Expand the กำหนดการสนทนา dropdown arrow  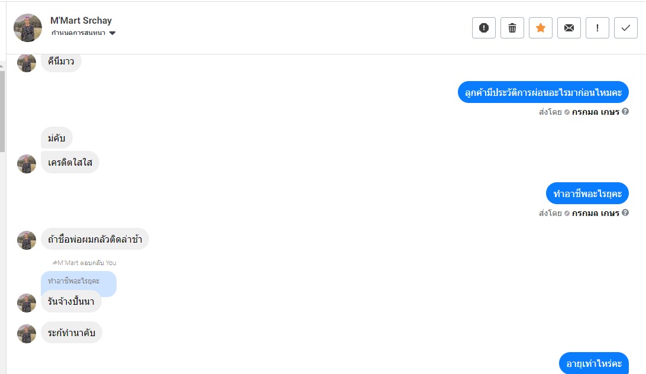click(x=112, y=33)
